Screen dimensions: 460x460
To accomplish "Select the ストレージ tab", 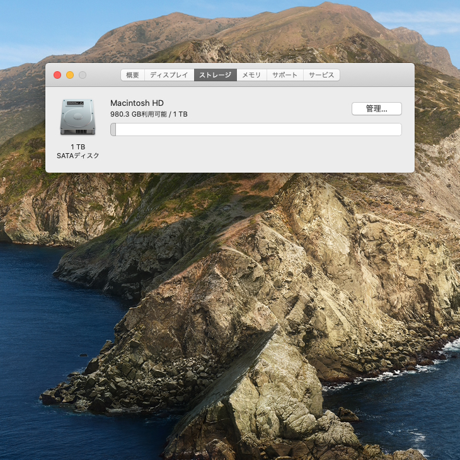I will pyautogui.click(x=216, y=75).
